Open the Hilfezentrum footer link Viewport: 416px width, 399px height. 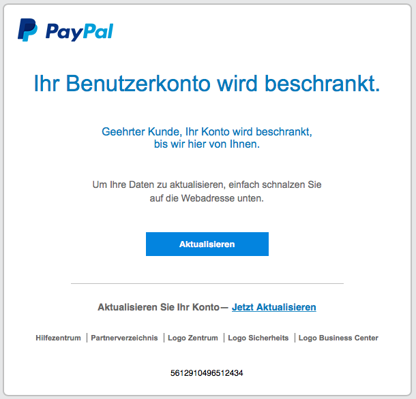click(x=59, y=338)
